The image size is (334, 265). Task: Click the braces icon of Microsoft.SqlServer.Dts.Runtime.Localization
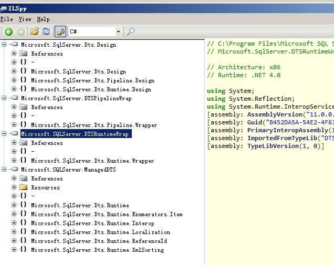point(24,231)
